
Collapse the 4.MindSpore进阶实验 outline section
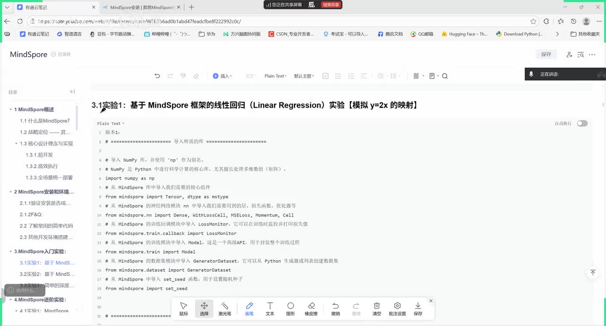click(10, 300)
